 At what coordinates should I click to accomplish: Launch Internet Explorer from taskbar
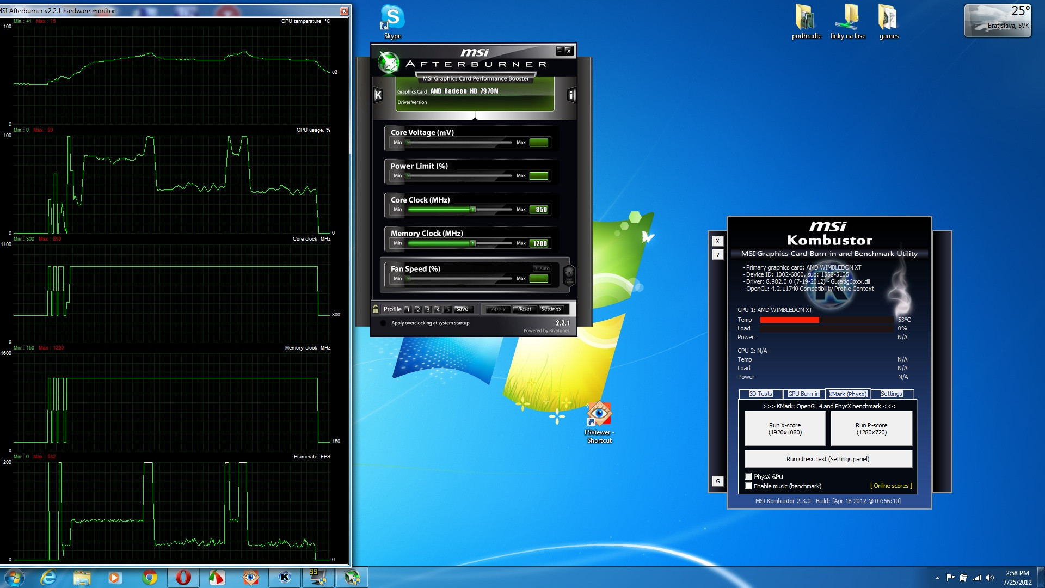48,577
